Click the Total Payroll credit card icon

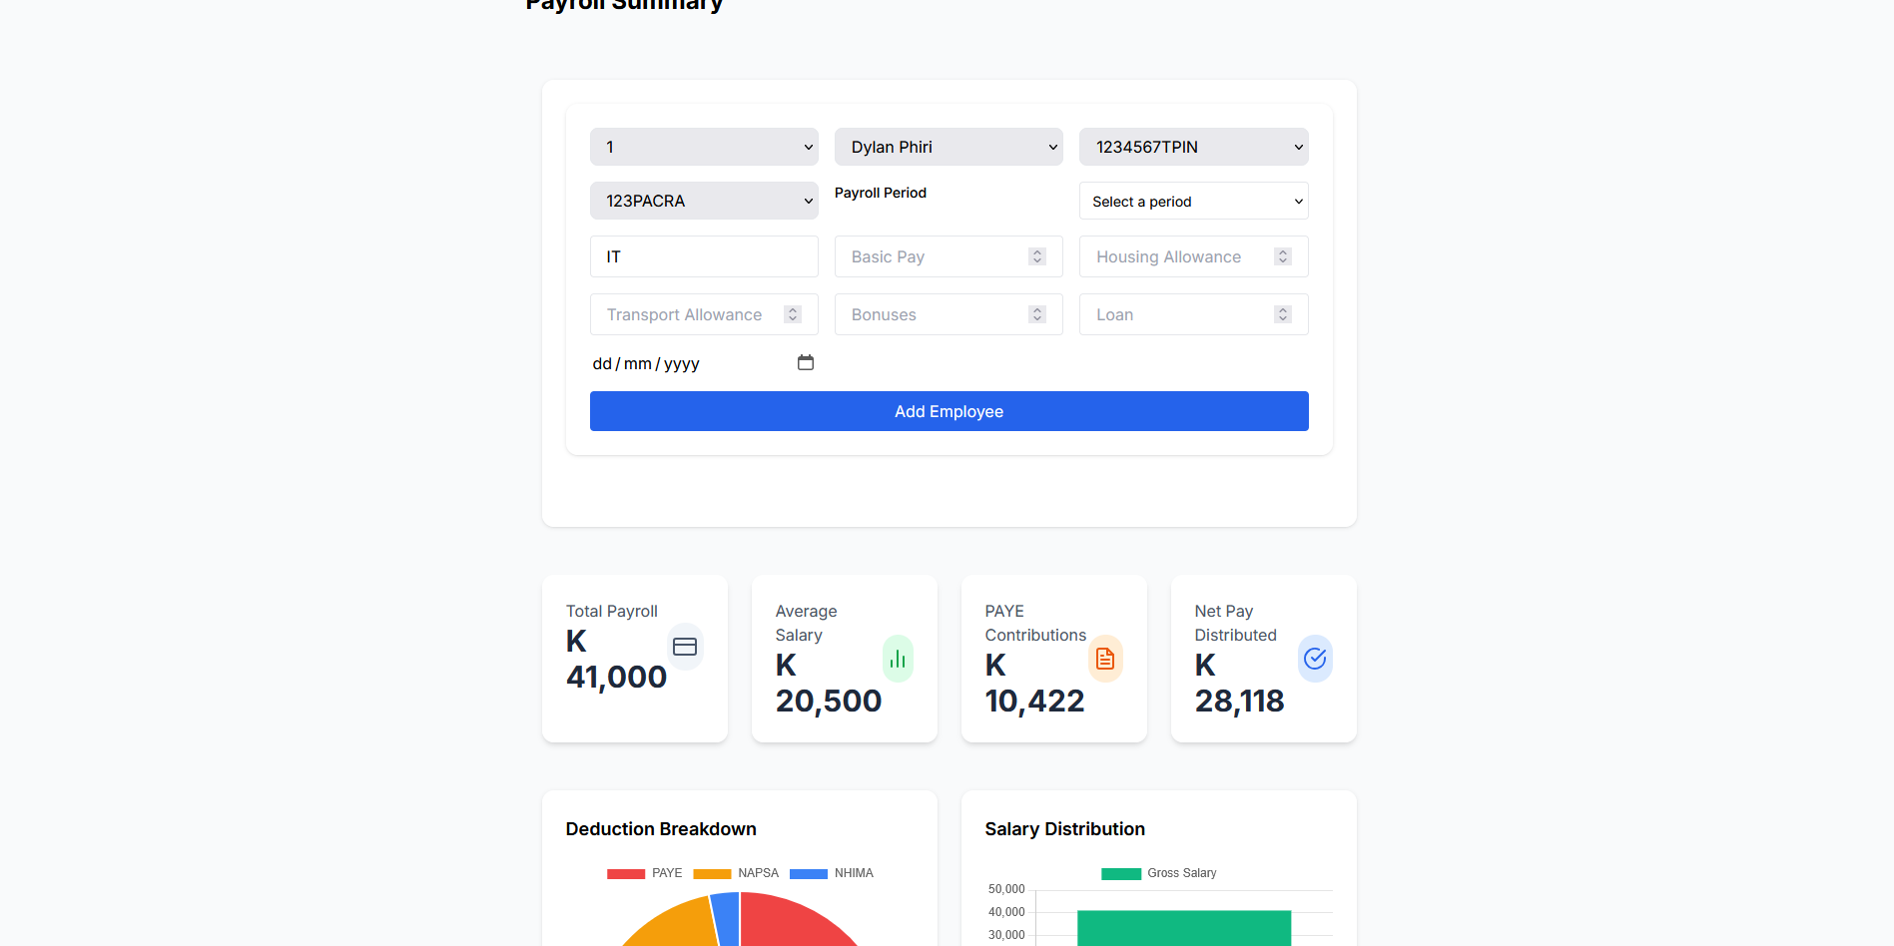(685, 647)
